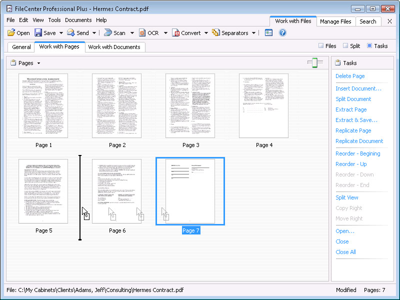The height and width of the screenshot is (300, 400).
Task: Click the Extract & Save link
Action: [356, 120]
